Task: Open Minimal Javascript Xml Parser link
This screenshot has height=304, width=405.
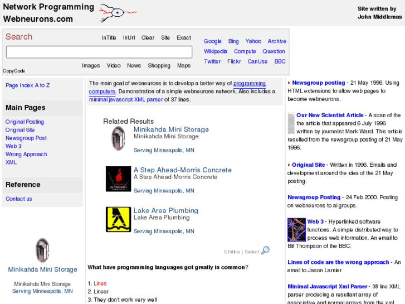Action: [x=327, y=287]
